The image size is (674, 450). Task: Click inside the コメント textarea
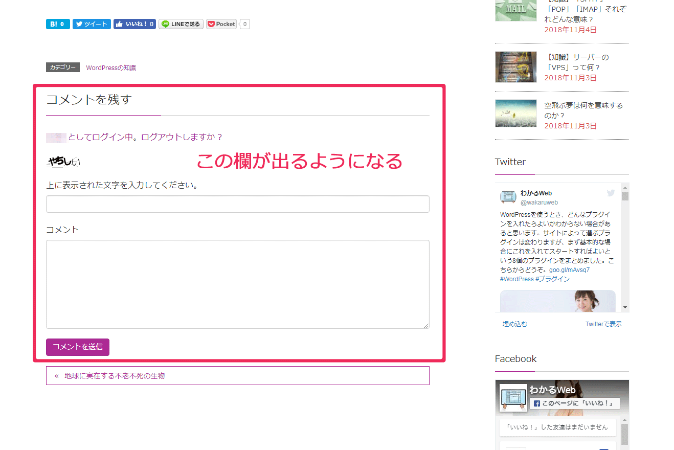[x=237, y=284]
